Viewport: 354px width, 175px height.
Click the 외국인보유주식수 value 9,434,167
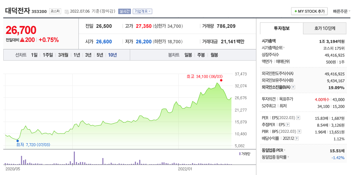click(x=336, y=81)
